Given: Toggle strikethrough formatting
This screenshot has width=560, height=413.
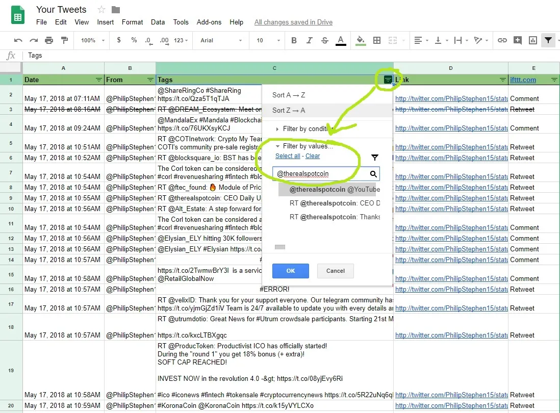Looking at the screenshot, I should (325, 40).
